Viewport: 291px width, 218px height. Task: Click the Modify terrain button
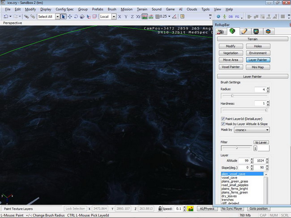[x=231, y=46]
